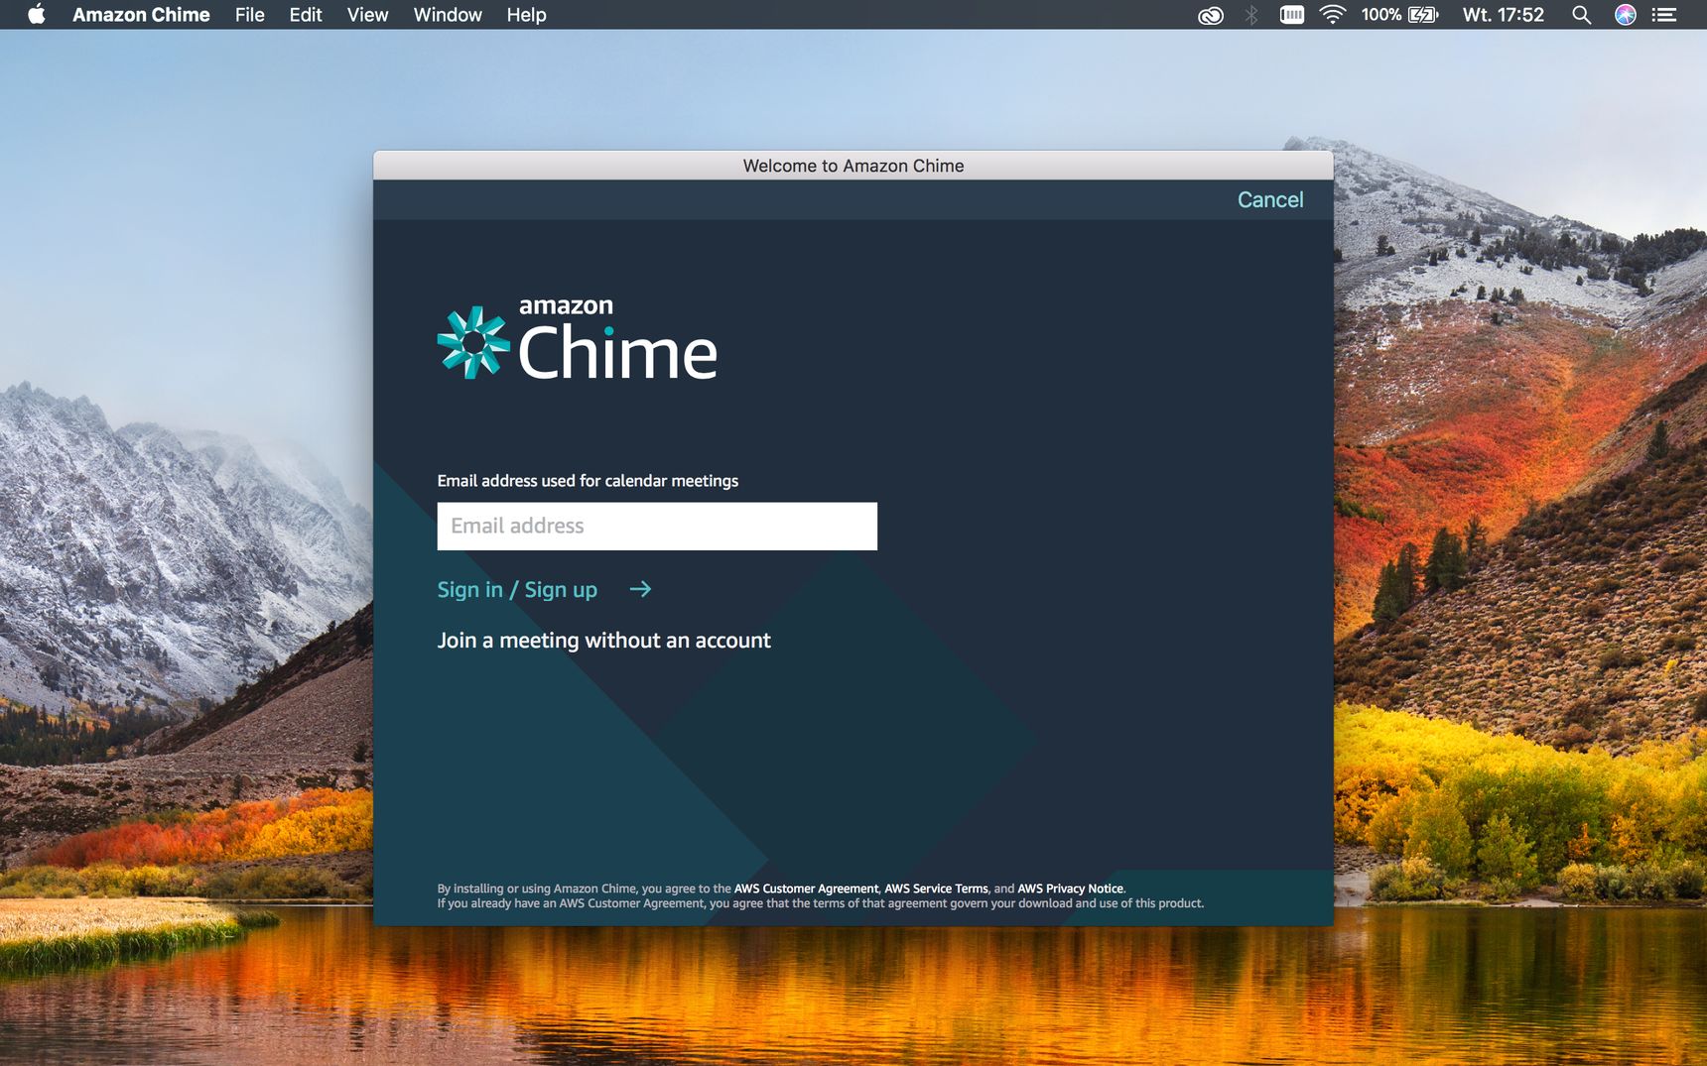Click the label Email address used for calendar meetings
This screenshot has width=1707, height=1066.
tap(588, 481)
